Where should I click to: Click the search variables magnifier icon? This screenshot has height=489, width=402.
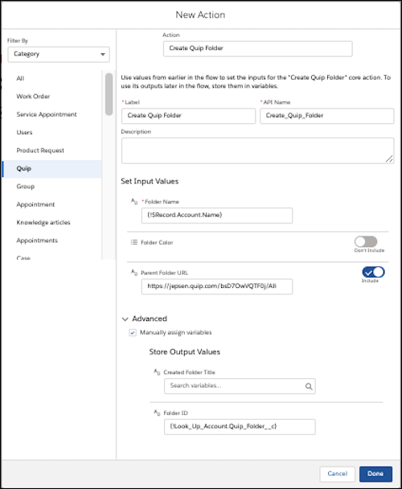(x=309, y=386)
